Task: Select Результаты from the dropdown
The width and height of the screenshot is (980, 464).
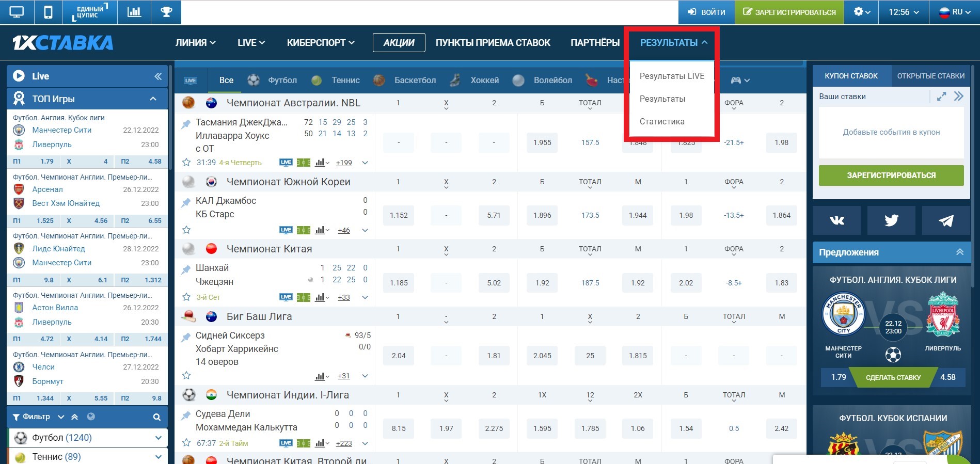Action: pyautogui.click(x=662, y=99)
